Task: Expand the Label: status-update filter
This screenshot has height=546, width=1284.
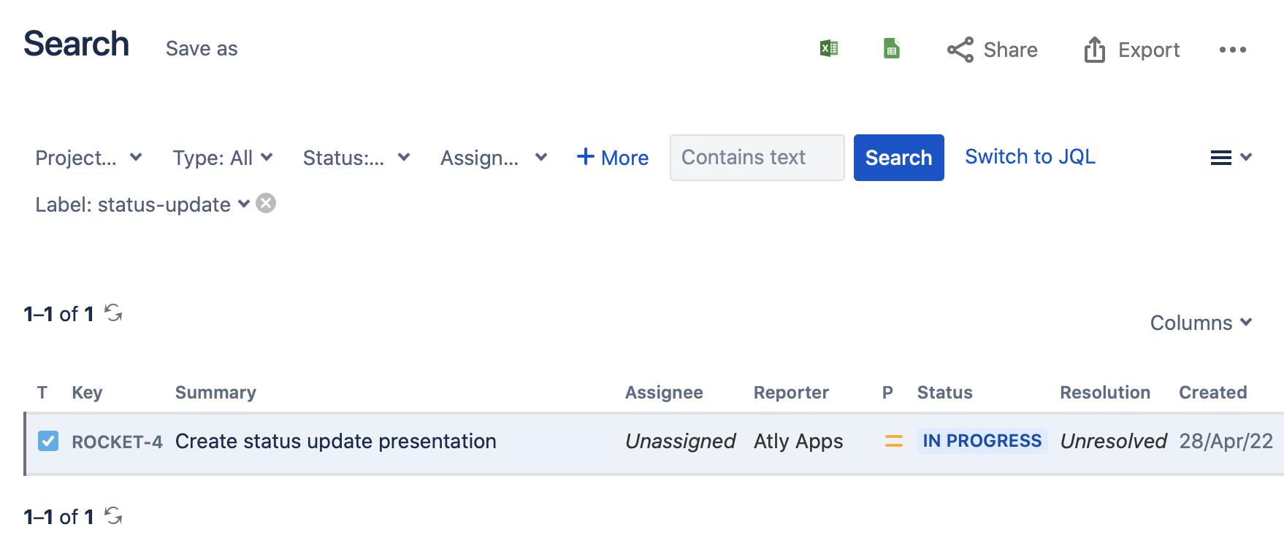Action: 142,204
